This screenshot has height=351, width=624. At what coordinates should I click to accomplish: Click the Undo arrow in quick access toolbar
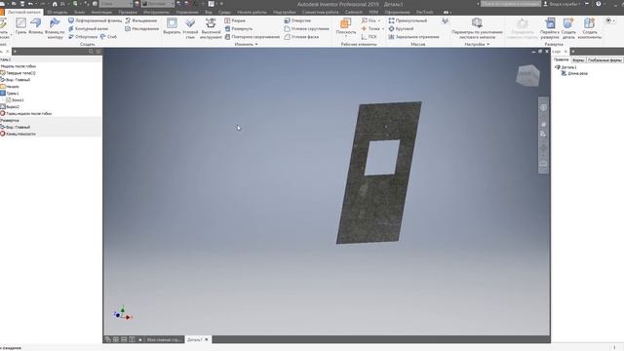pyautogui.click(x=30, y=4)
